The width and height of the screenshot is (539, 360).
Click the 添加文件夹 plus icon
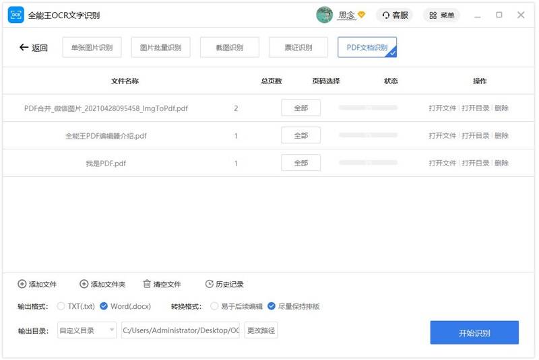pyautogui.click(x=84, y=284)
